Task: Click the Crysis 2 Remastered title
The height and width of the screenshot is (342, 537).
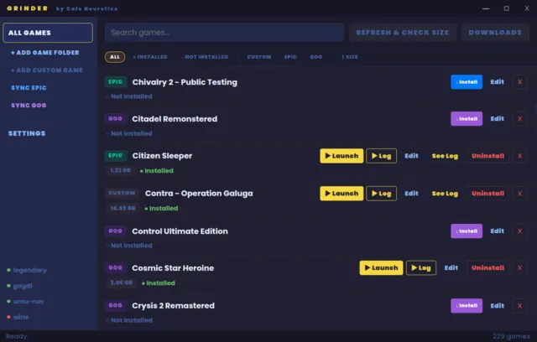Action: pyautogui.click(x=174, y=306)
